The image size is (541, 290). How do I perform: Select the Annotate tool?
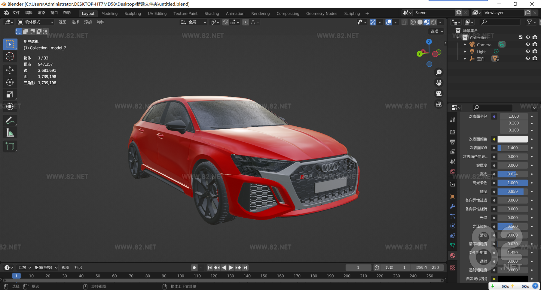click(10, 120)
